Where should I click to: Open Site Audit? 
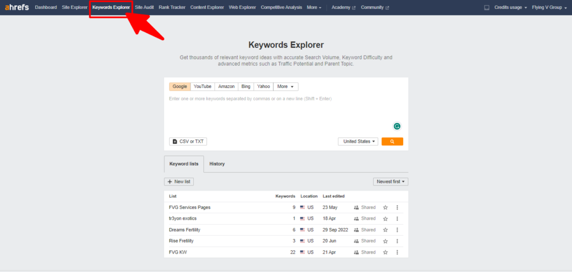click(x=144, y=7)
